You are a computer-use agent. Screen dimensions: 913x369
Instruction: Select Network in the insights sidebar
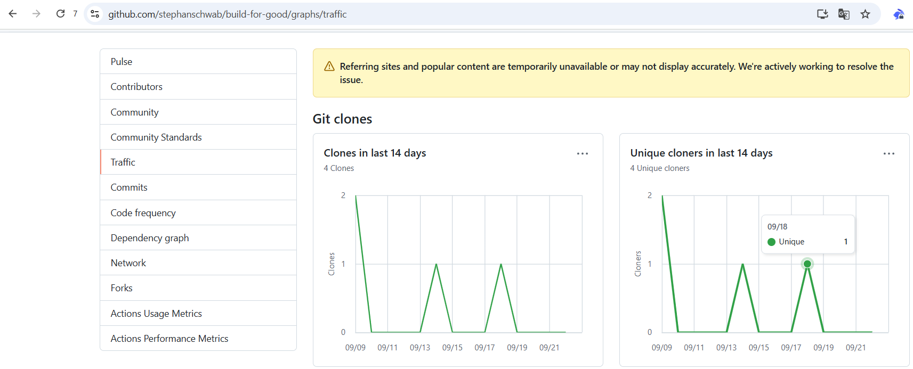click(128, 263)
